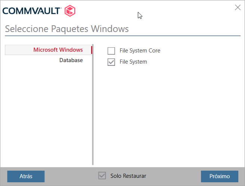Enable the File System Core checkbox
This screenshot has width=245, height=186.
[x=111, y=51]
